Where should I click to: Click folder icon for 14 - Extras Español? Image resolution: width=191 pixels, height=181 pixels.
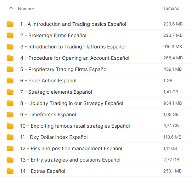[10, 171]
